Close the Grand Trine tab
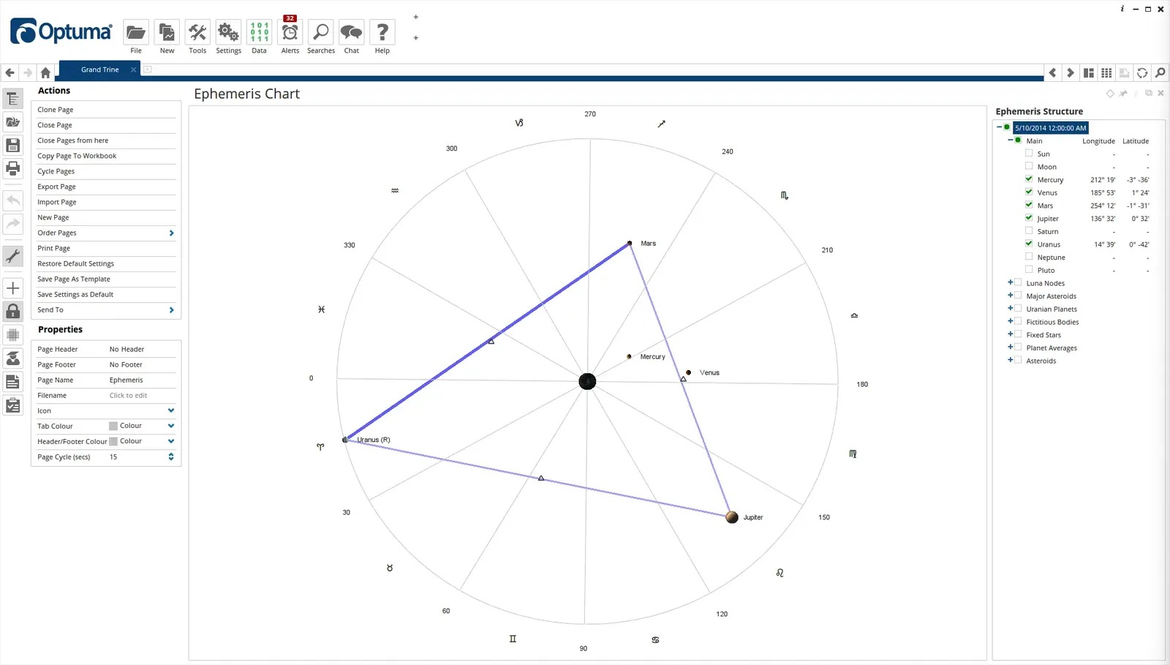Screen dimensions: 1170x665 [x=133, y=69]
